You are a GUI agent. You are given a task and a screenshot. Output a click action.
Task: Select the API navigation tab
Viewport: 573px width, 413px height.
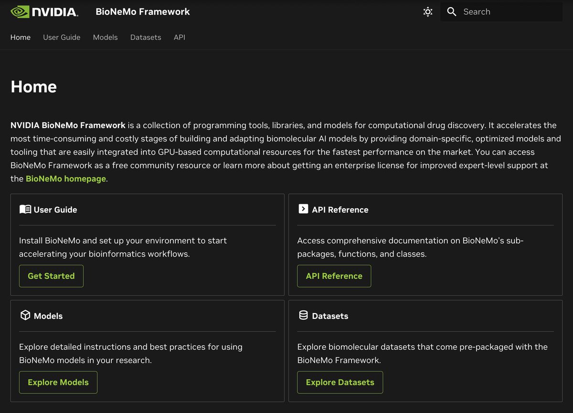click(180, 37)
